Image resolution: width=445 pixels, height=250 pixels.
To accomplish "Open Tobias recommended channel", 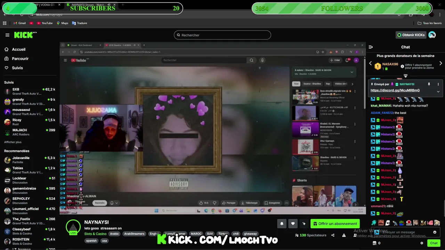I will [x=29, y=170].
